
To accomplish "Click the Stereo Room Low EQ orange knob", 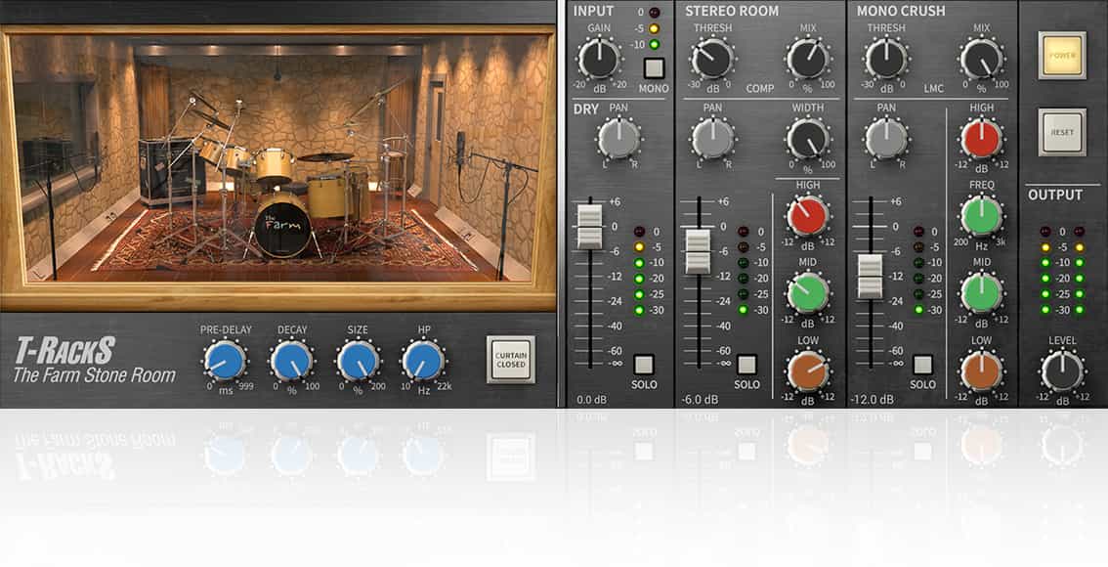I will 808,371.
